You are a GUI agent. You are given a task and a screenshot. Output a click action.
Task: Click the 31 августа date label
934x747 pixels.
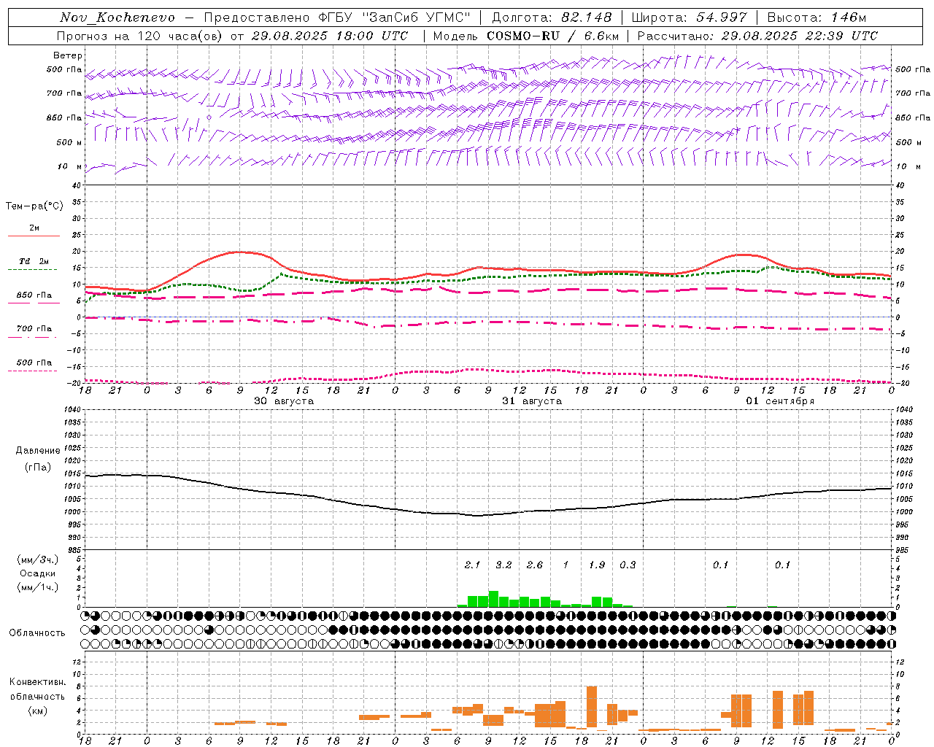click(532, 401)
